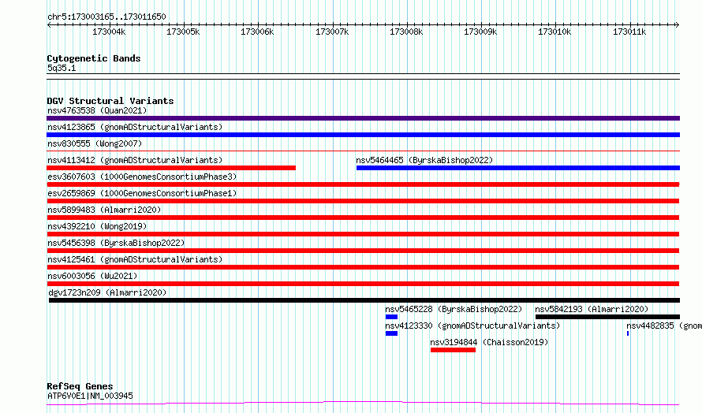Screen dimensions: 702x413
Task: Click the RefSeq Genes track title
Action: click(x=80, y=386)
